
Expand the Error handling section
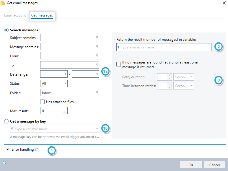[x=7, y=150]
